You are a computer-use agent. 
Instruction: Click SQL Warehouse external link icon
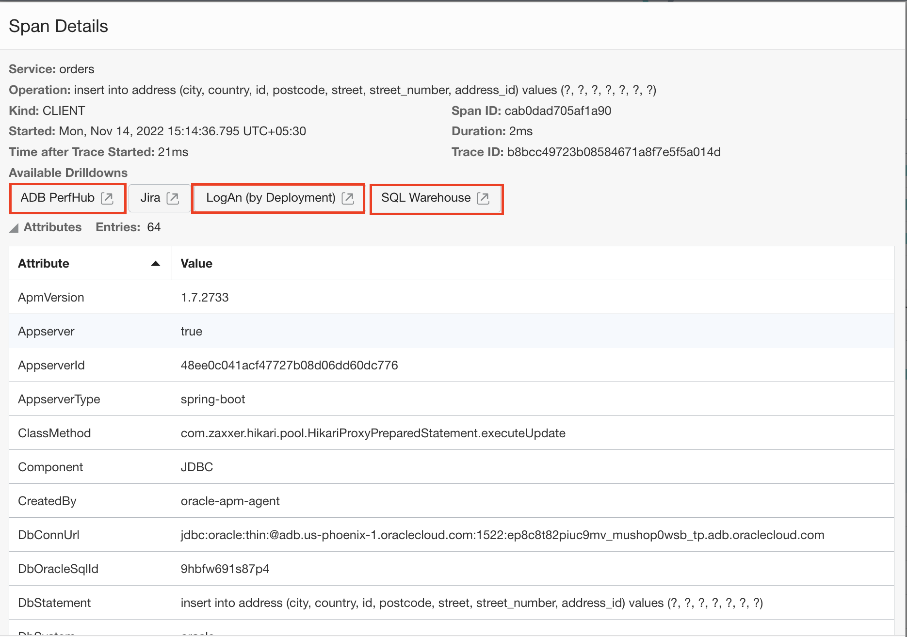pos(483,198)
